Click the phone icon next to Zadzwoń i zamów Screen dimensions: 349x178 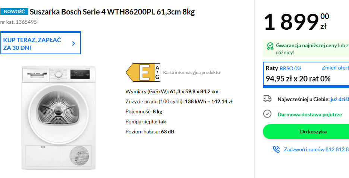point(276,149)
